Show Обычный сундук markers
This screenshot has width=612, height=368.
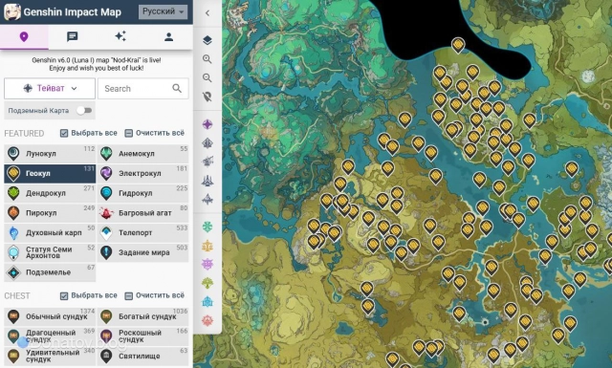click(x=50, y=316)
